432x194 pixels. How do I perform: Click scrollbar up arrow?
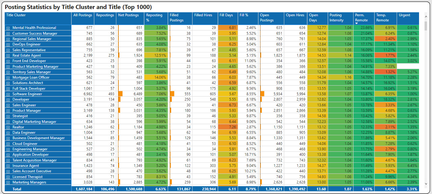[x=426, y=17]
